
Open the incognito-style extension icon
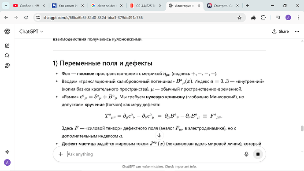pyautogui.click(x=253, y=18)
